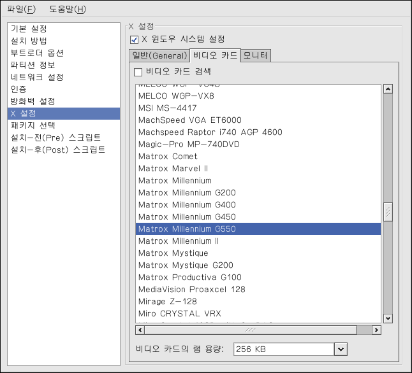
Task: Choose Matrox Millennium G450 from the list
Action: point(187,217)
